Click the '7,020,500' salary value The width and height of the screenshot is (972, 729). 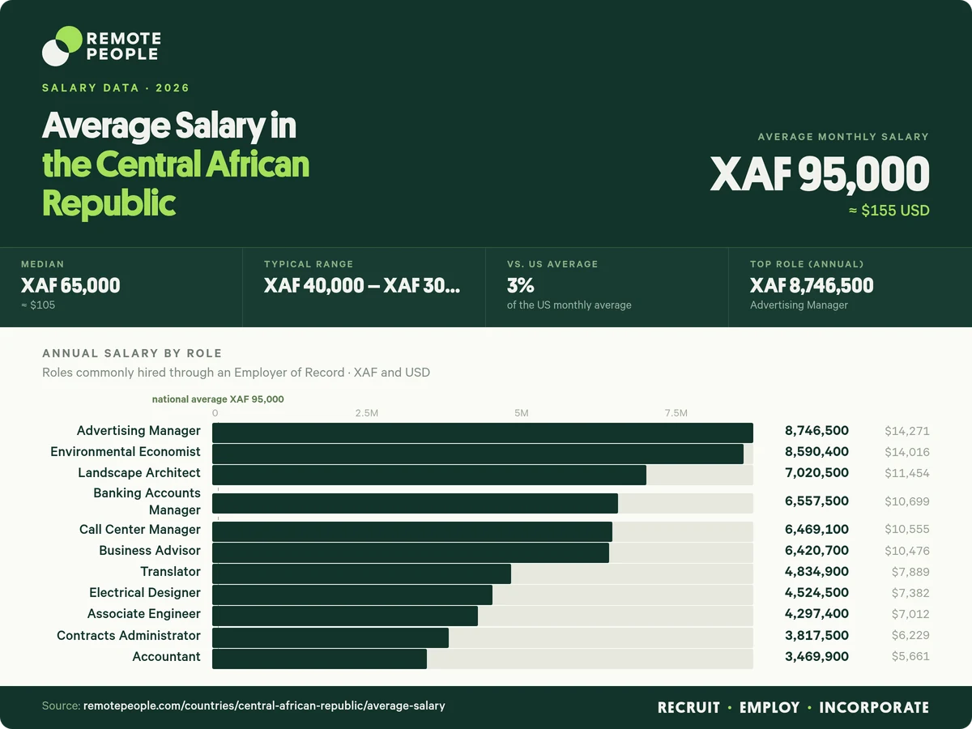click(x=816, y=473)
